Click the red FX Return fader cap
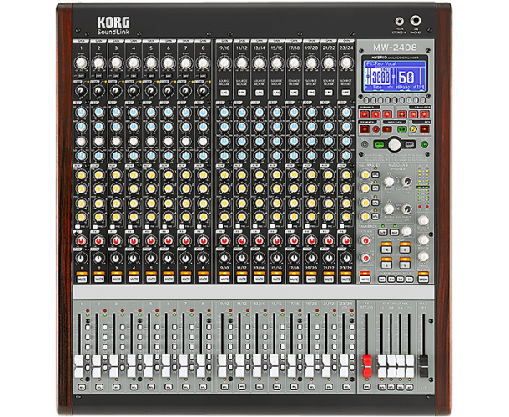The height and width of the screenshot is (417, 509). coord(367,366)
